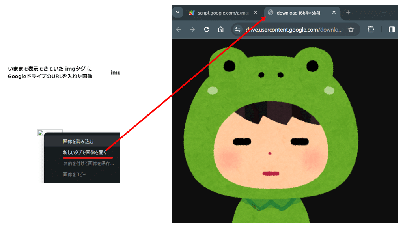This screenshot has width=405, height=228.
Task: Click the img label text
Action: point(116,73)
